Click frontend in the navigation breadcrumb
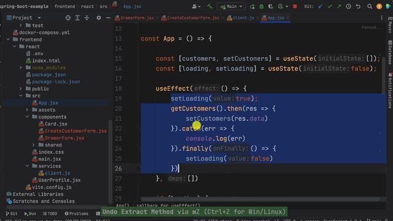Viewport: 393px width, 221px height. 64,7
